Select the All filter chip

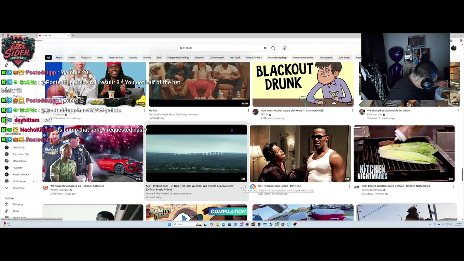(x=48, y=58)
